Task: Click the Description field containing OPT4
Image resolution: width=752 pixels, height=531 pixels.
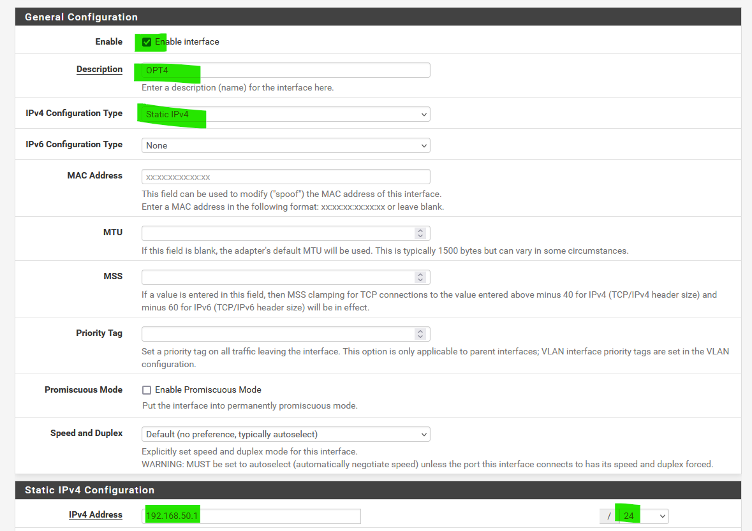Action: 286,70
